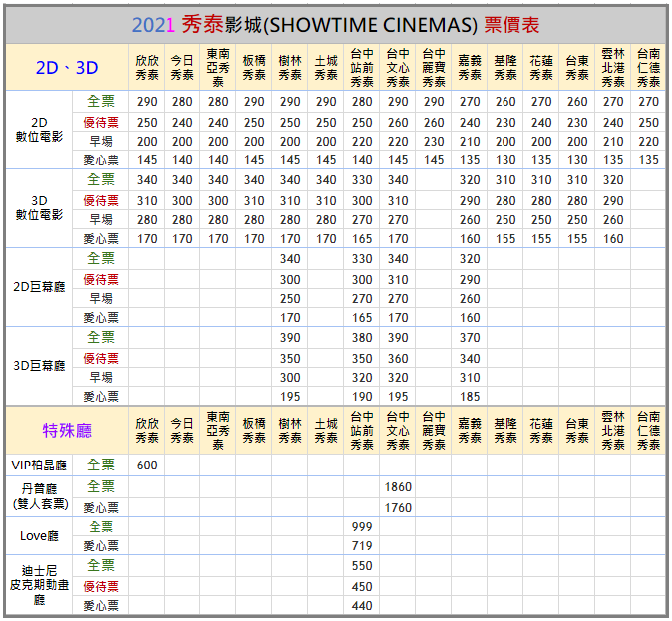672x621 pixels.
Task: Click 花蓮秀泰 in the 2D、3D header row
Action: pyautogui.click(x=541, y=68)
